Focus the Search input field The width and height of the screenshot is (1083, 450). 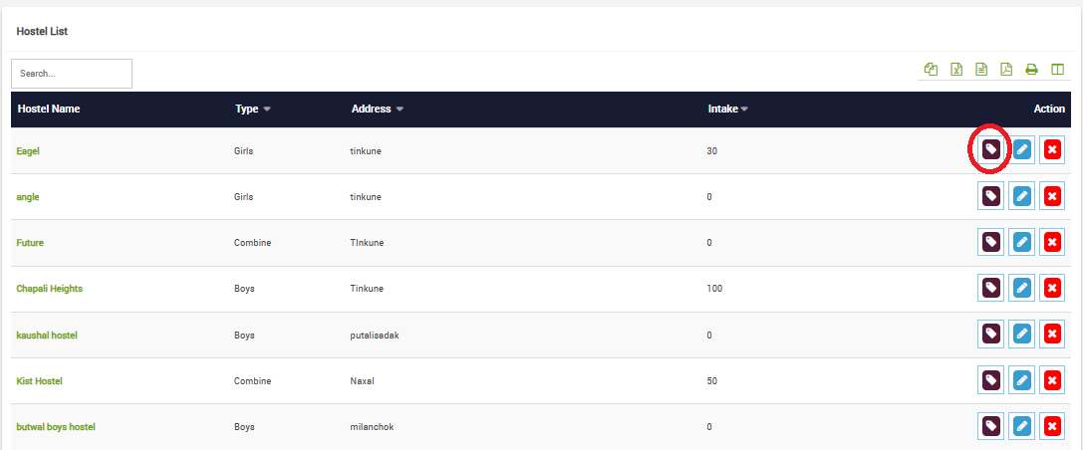72,74
